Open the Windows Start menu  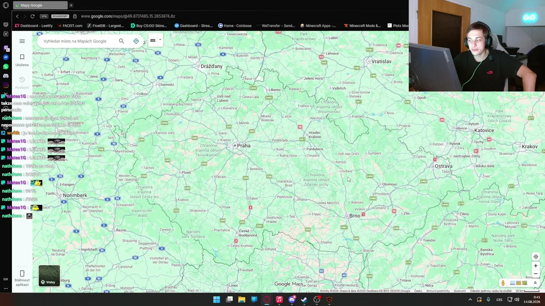click(217, 300)
